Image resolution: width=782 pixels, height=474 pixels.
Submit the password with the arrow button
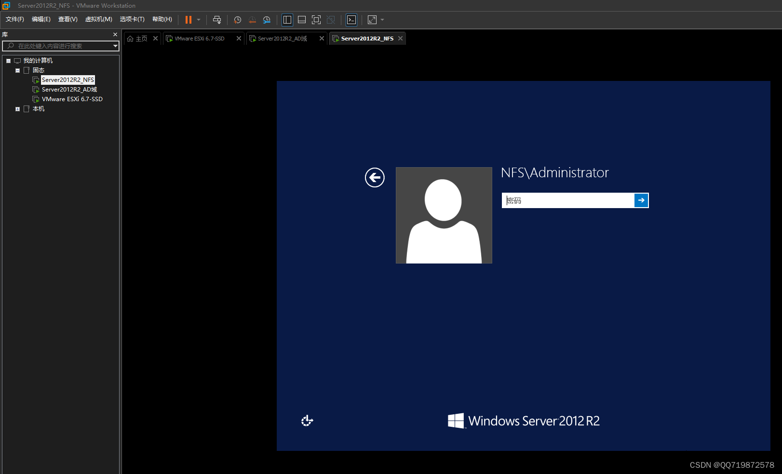tap(641, 200)
